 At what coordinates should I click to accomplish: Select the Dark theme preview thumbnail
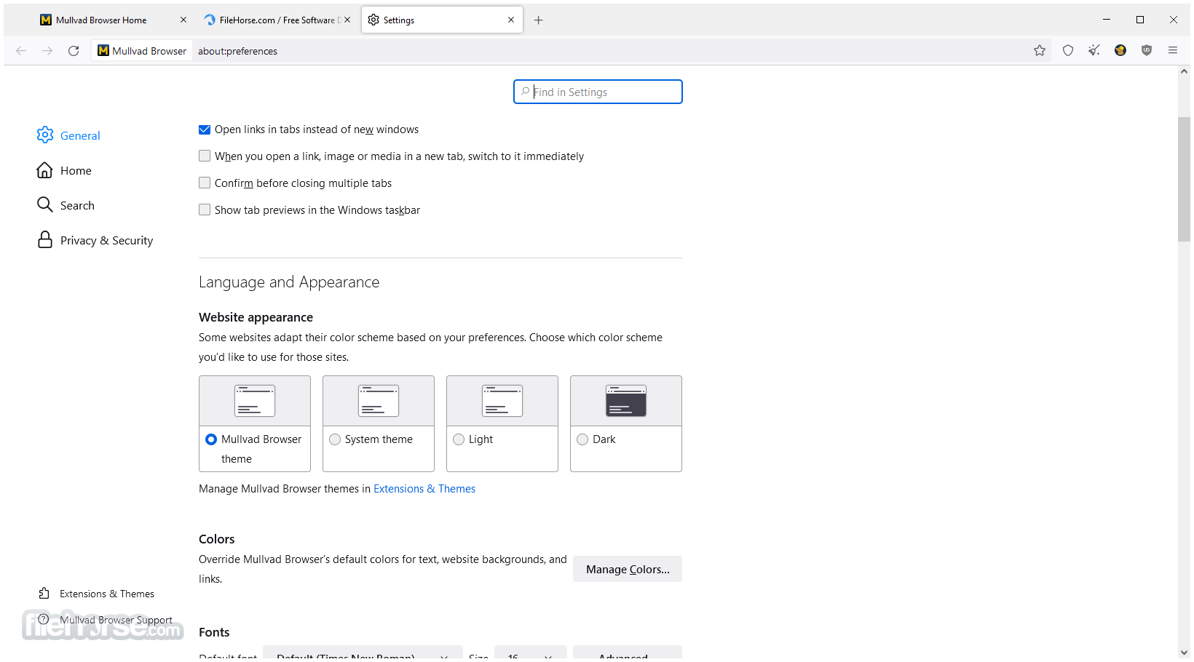coord(626,401)
